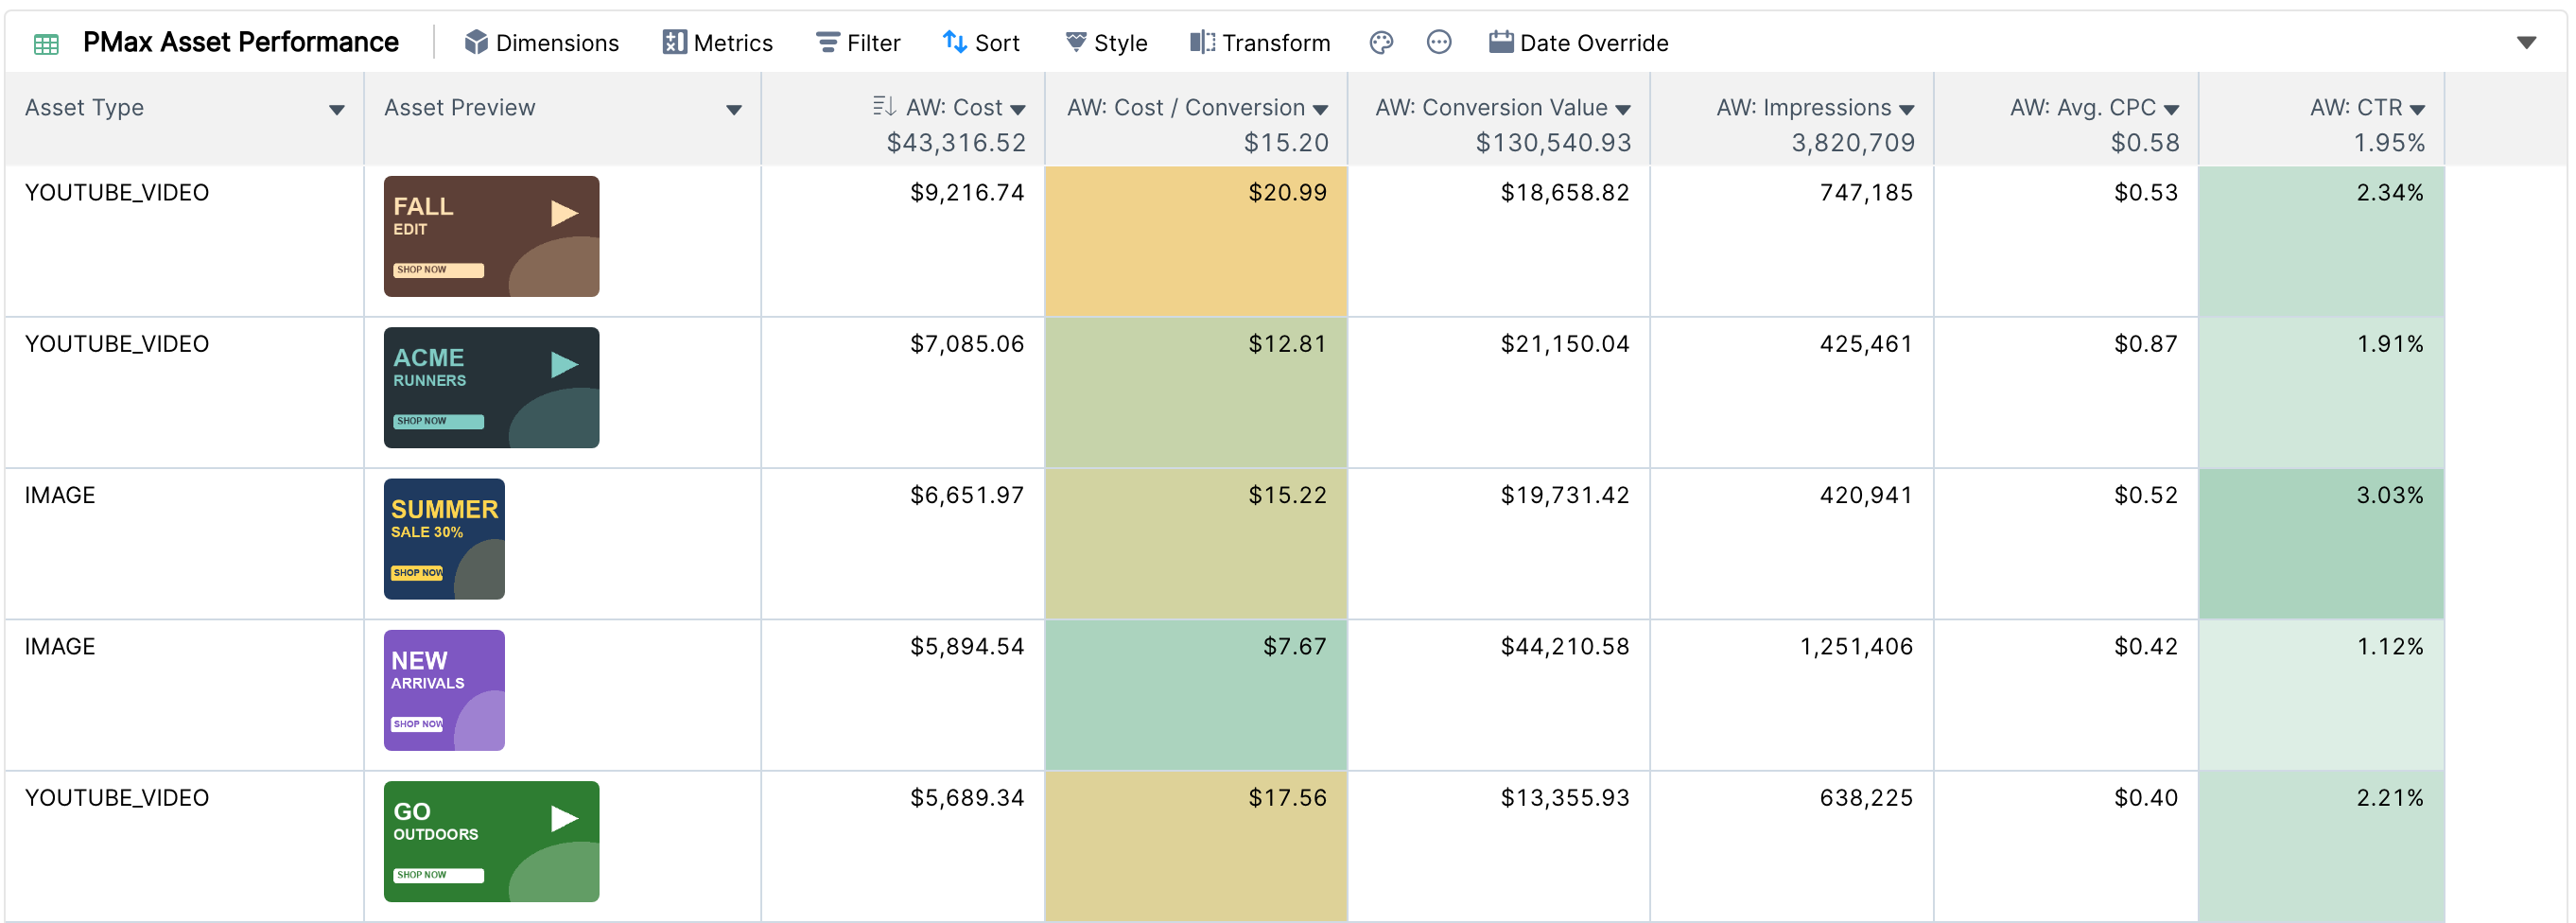Image resolution: width=2576 pixels, height=923 pixels.
Task: Click the $44,210.58 conversion value
Action: [x=1565, y=647]
